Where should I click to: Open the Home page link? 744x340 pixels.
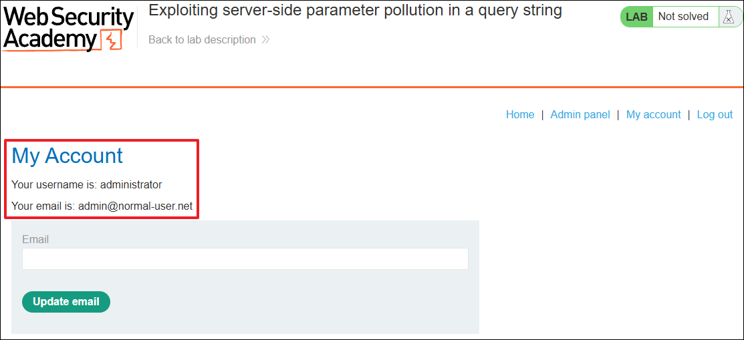520,114
